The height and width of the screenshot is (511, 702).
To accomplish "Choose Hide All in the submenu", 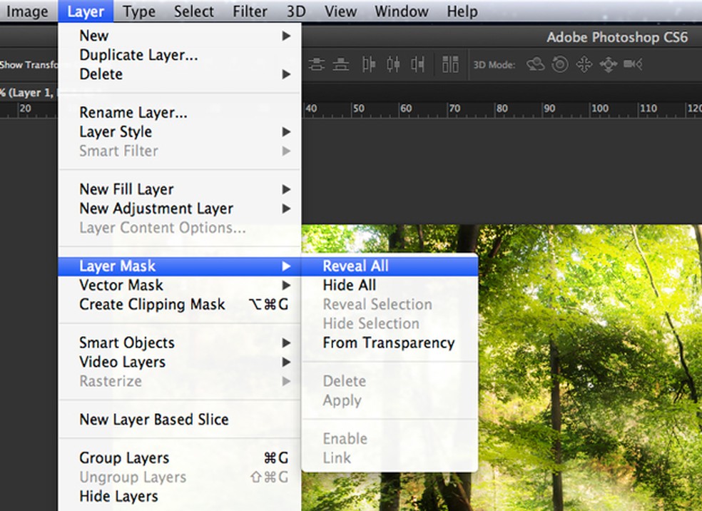I will 349,285.
